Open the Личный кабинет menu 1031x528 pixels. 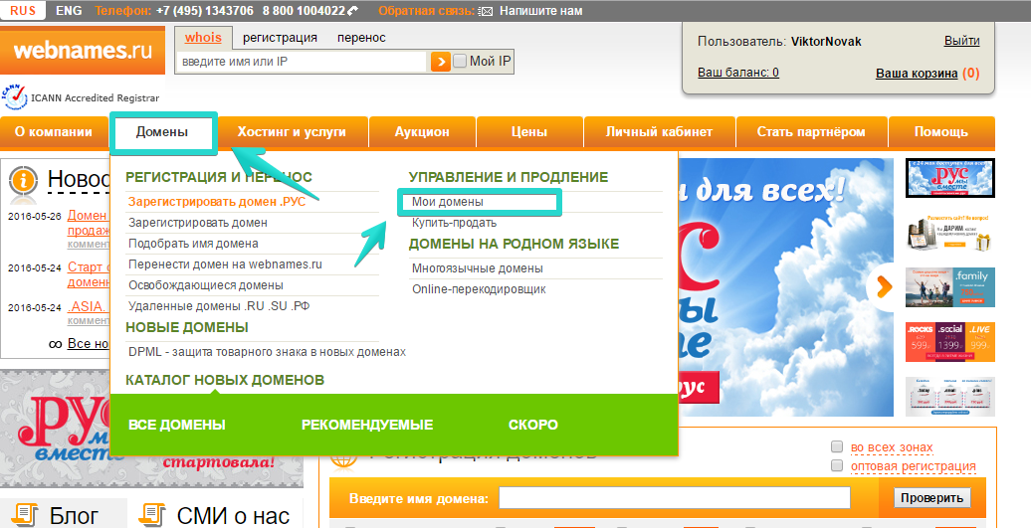click(x=660, y=132)
